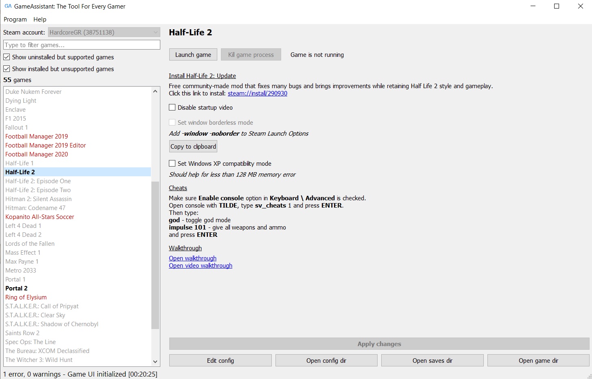Image resolution: width=592 pixels, height=379 pixels.
Task: Select Metro 2033 in the game list
Action: point(77,271)
